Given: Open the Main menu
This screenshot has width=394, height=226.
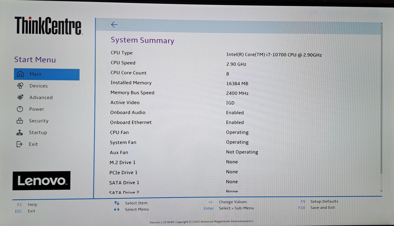Looking at the screenshot, I should point(47,74).
